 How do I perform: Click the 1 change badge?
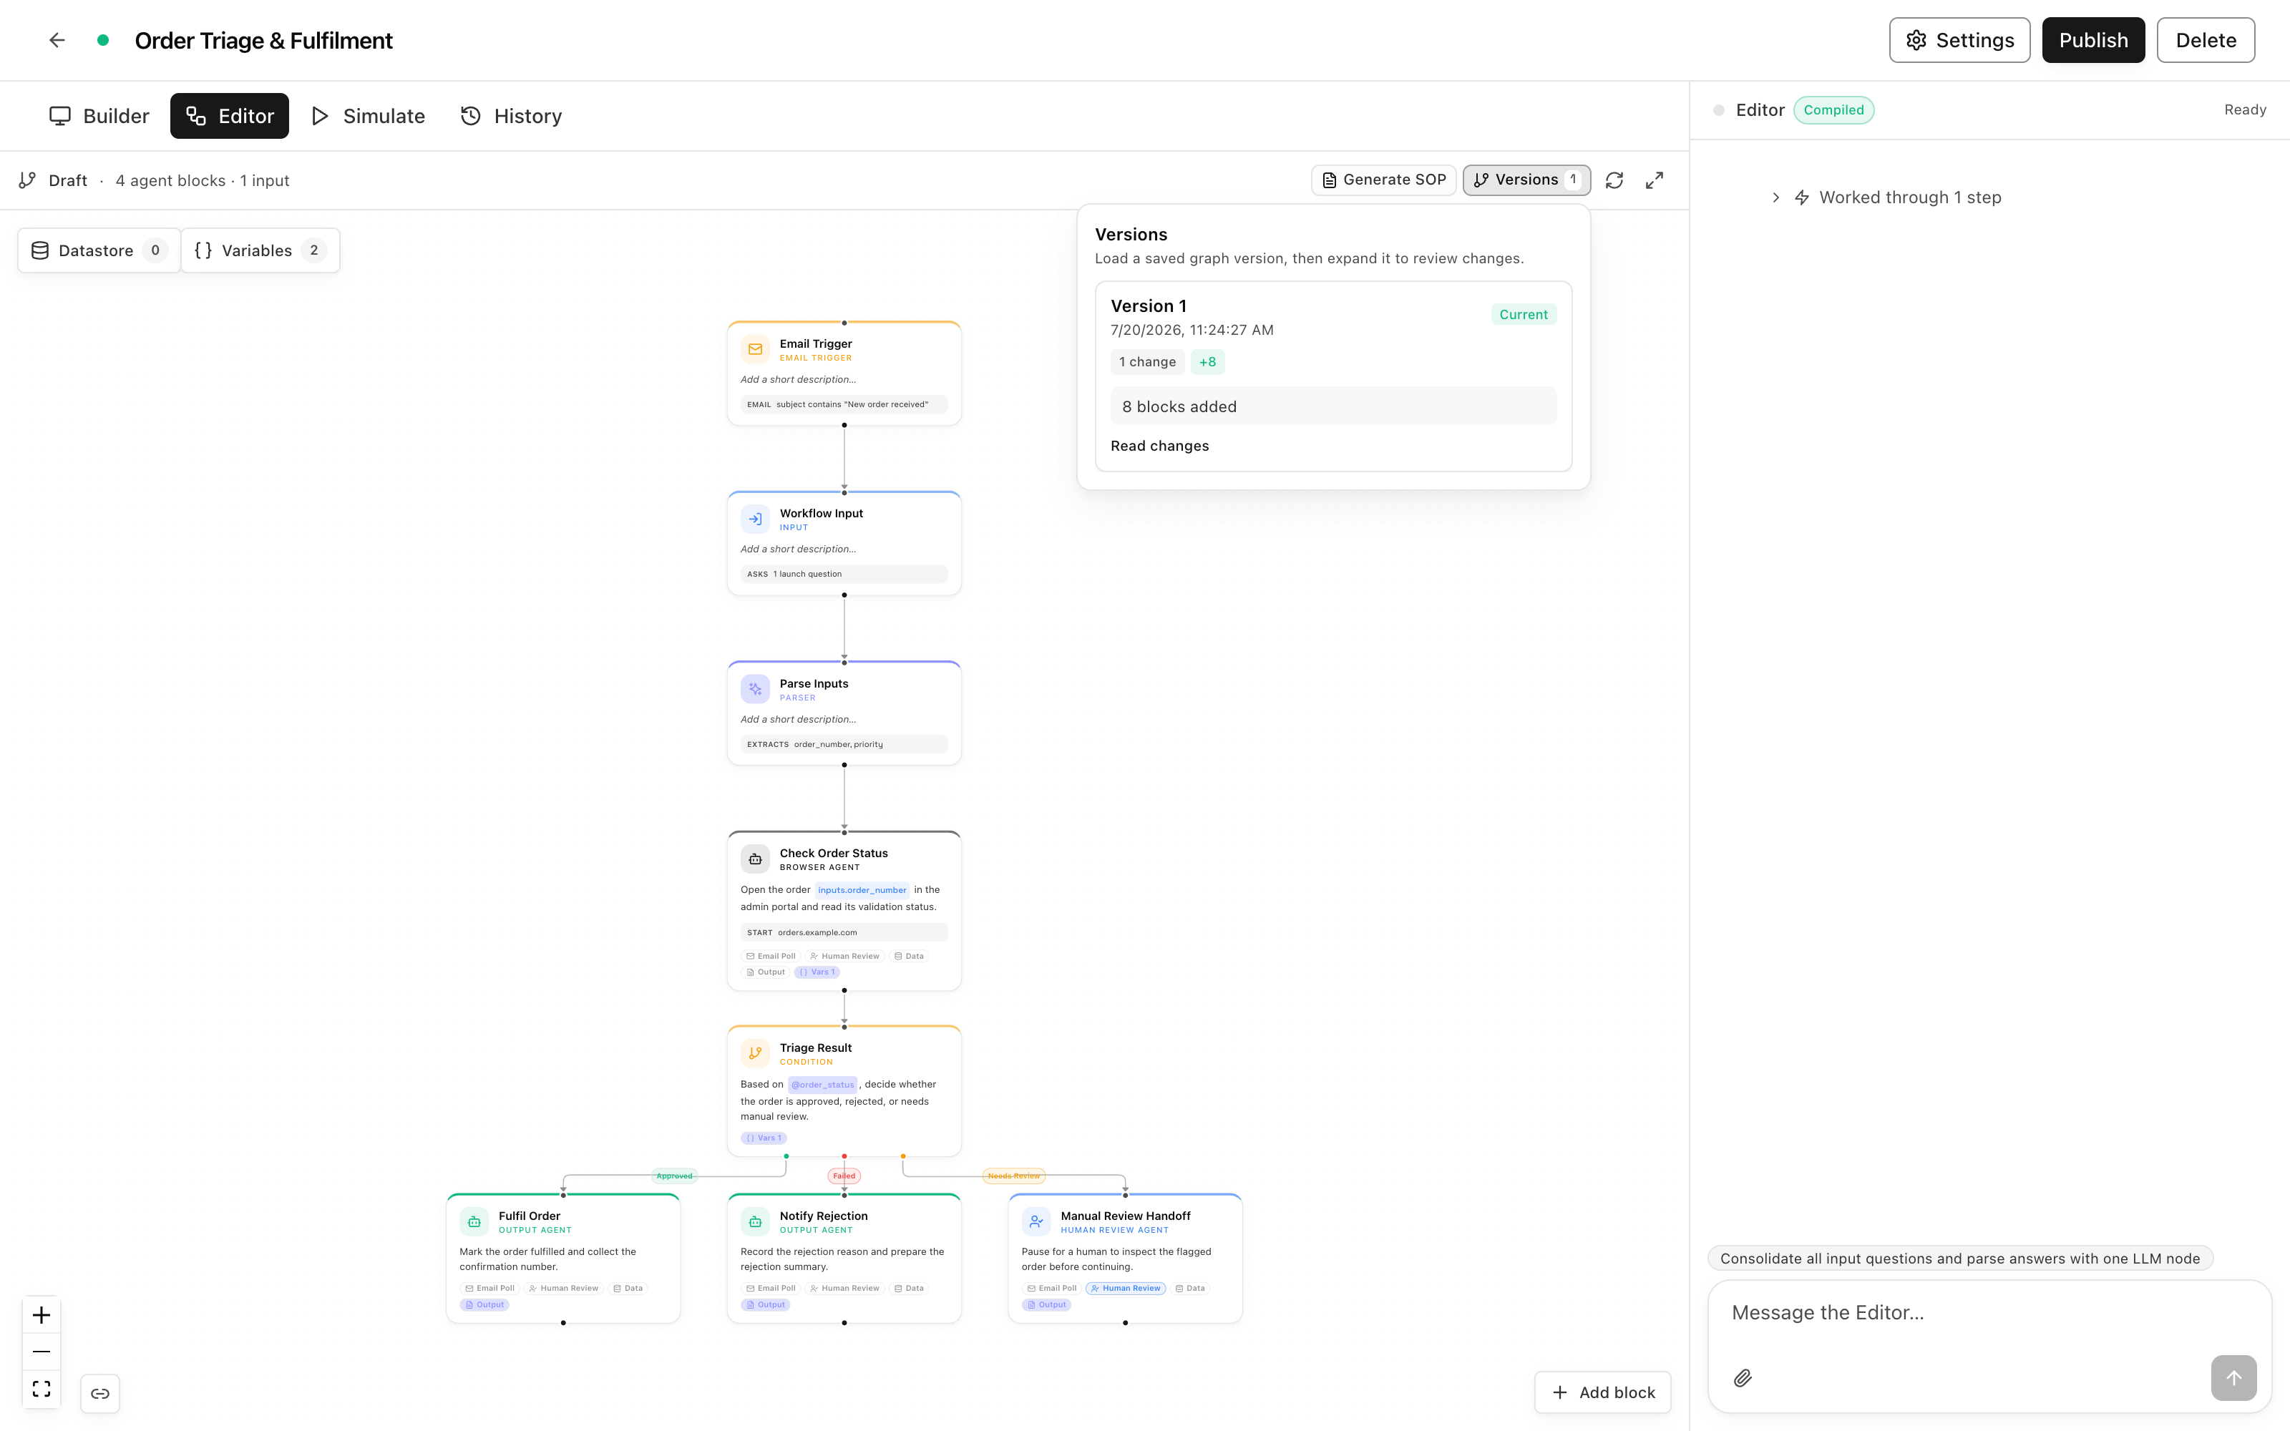click(1147, 361)
